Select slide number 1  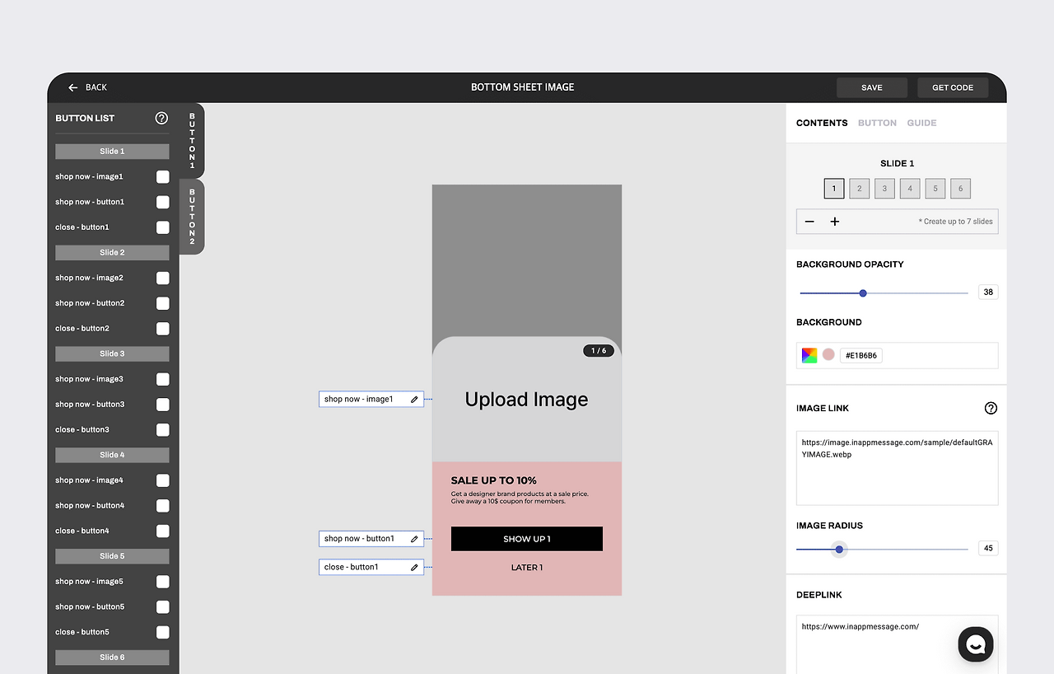834,189
